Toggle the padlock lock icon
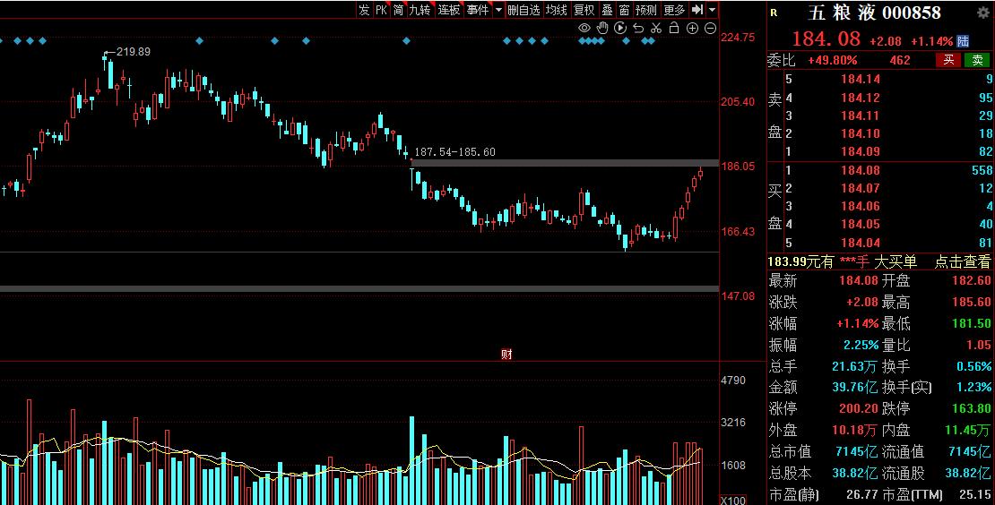This screenshot has width=995, height=505. [x=674, y=28]
